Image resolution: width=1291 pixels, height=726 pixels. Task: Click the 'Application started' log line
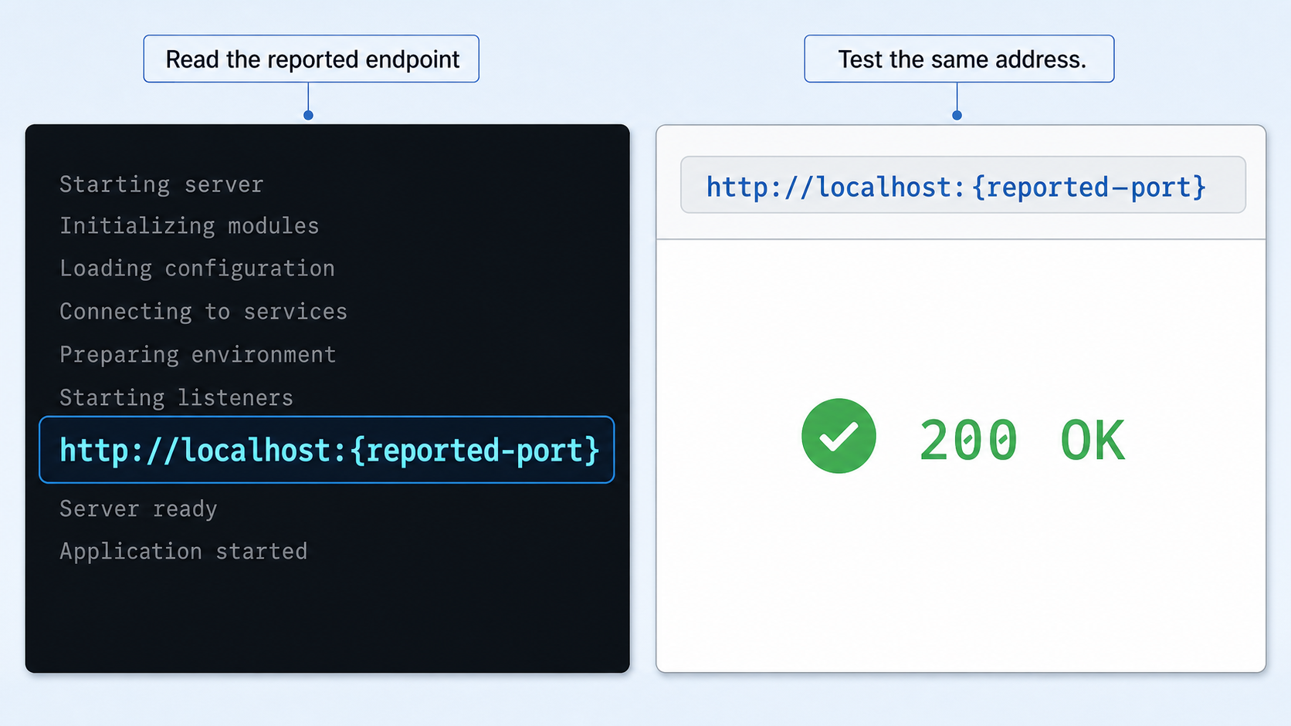183,551
